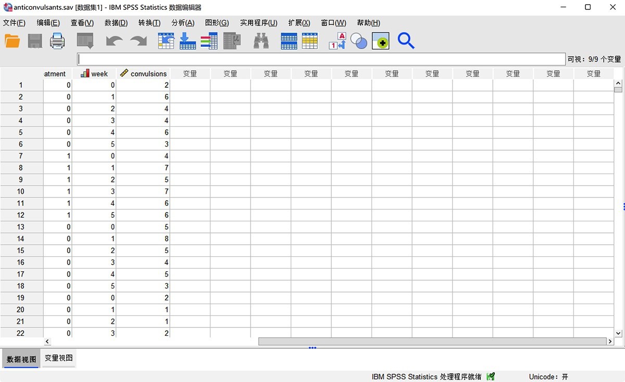
Task: Click the Insert Cases toolbar icon
Action: (289, 40)
